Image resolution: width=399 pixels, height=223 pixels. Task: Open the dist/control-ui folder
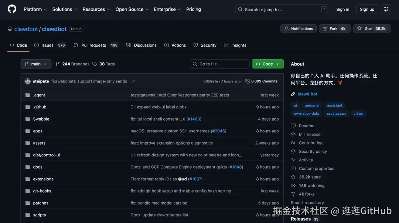point(46,155)
